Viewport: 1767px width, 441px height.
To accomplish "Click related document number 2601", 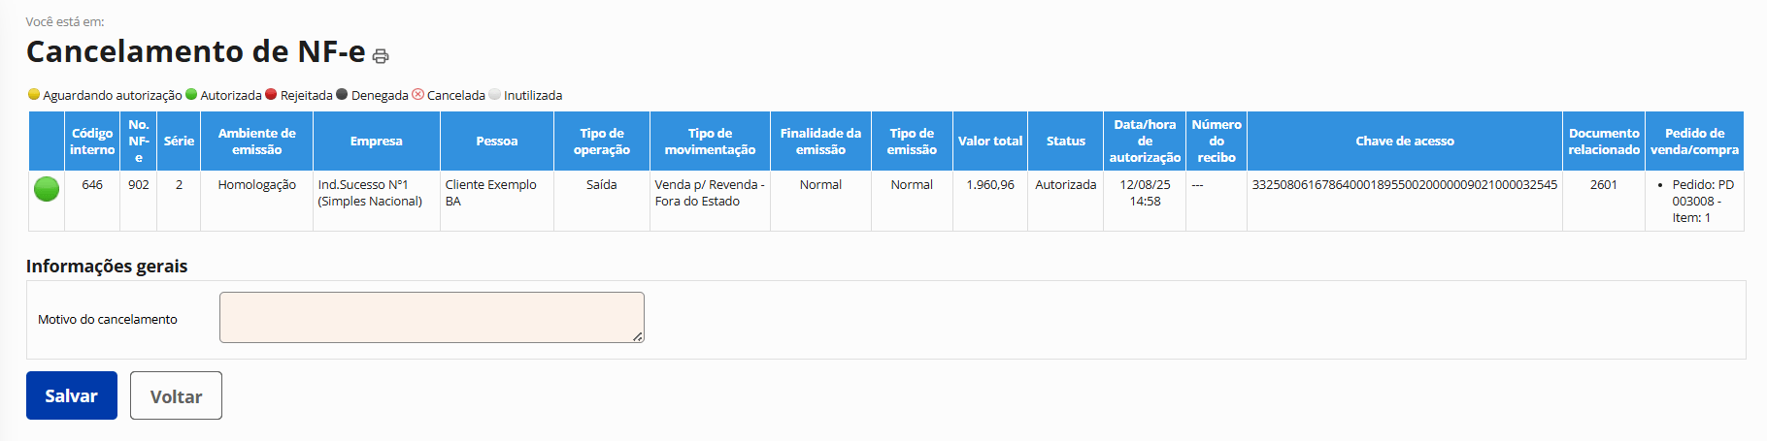I will [1603, 184].
